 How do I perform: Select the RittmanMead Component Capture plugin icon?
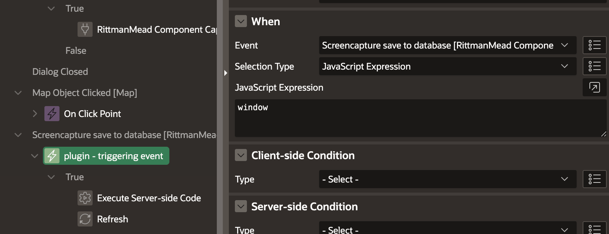(85, 29)
